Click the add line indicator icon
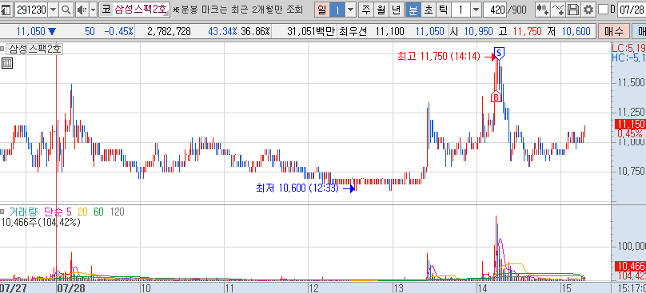This screenshot has width=646, height=293. click(558, 10)
